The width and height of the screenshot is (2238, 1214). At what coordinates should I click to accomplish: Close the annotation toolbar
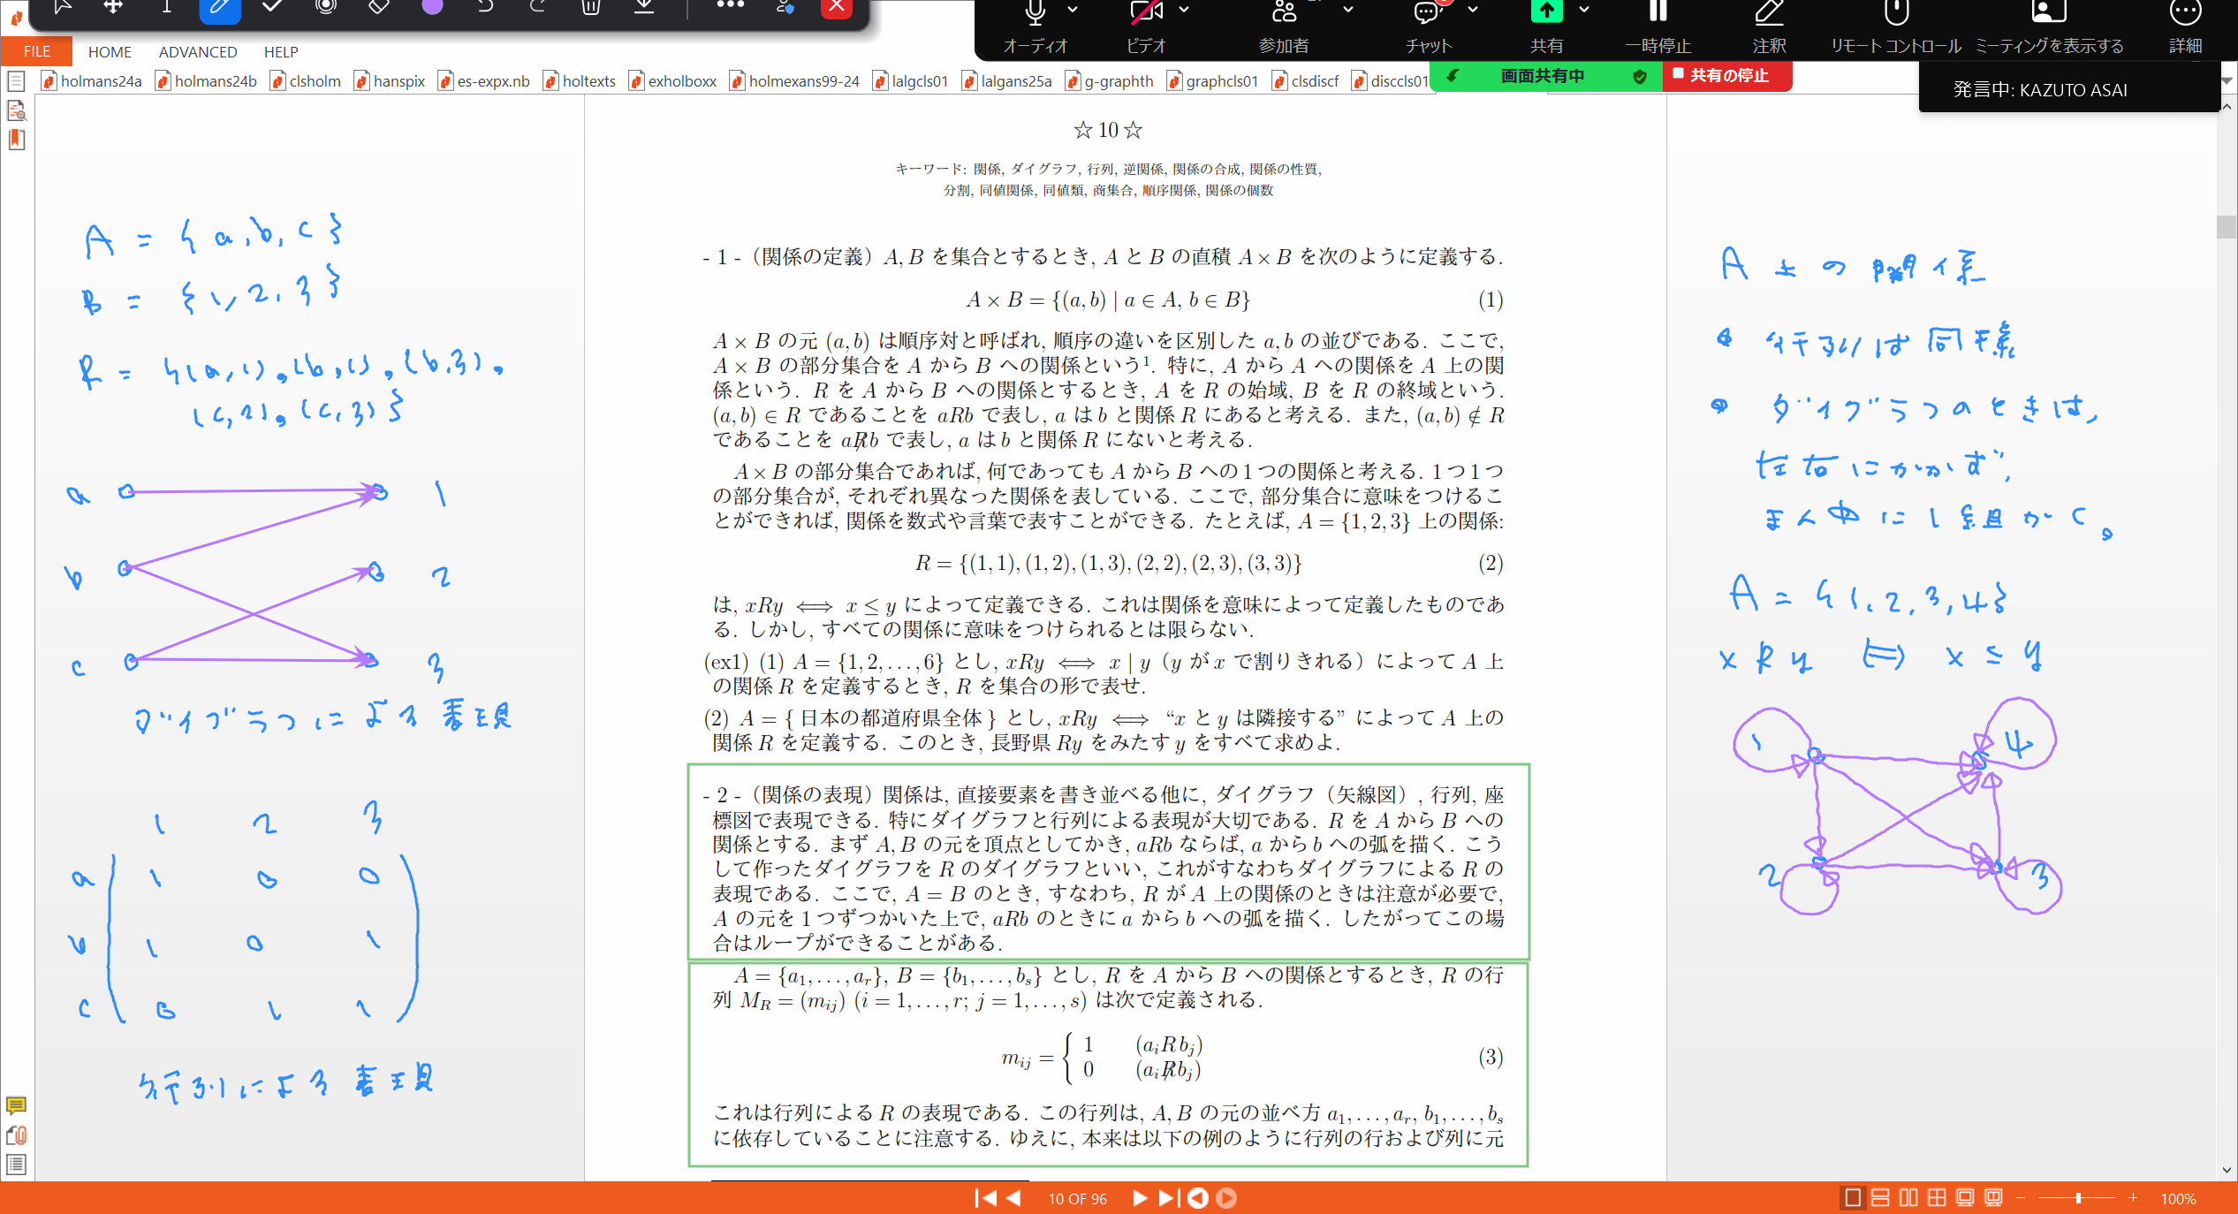836,8
